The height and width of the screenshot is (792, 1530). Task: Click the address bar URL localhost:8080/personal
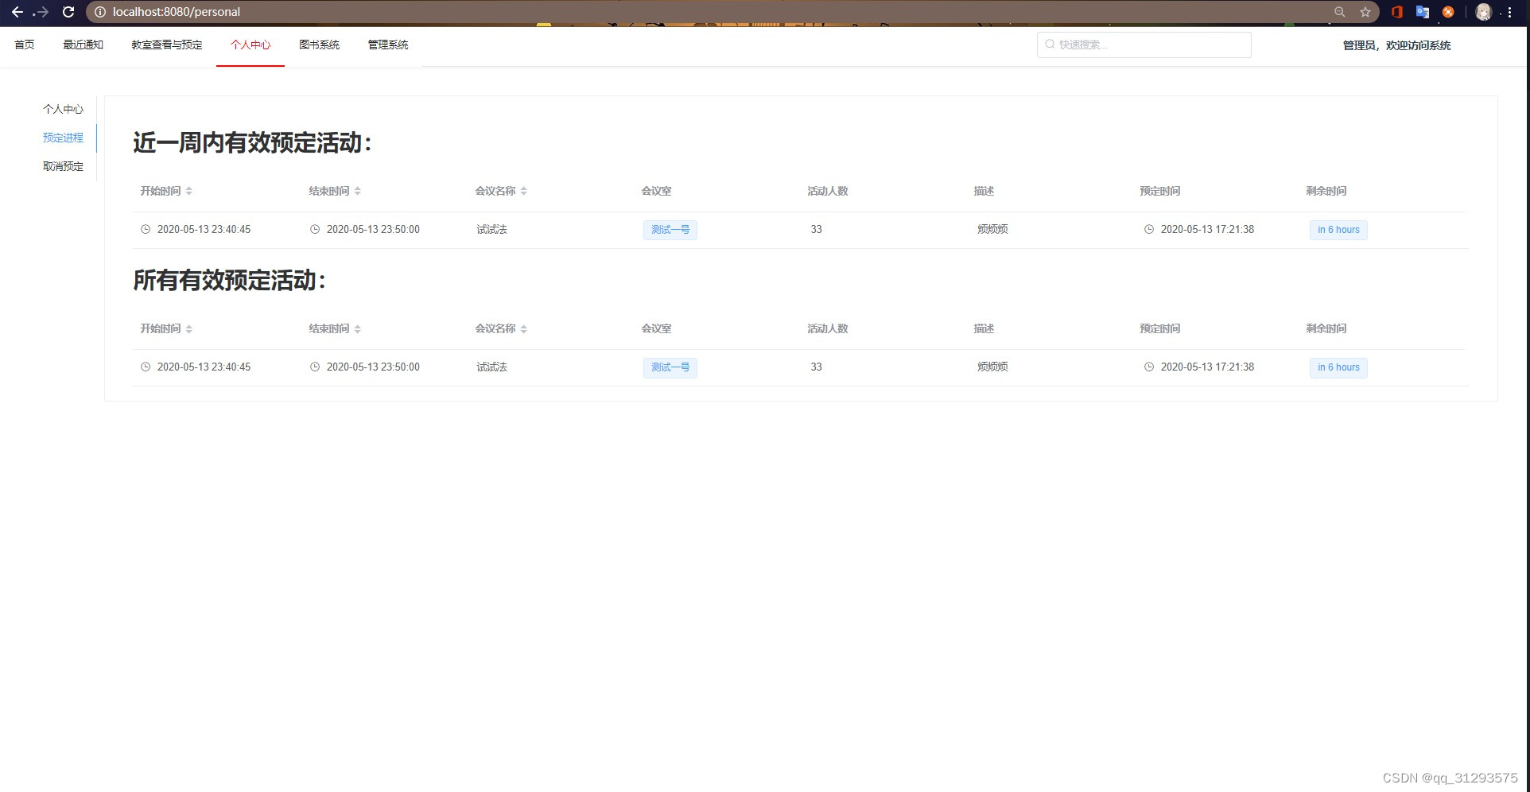coord(177,12)
